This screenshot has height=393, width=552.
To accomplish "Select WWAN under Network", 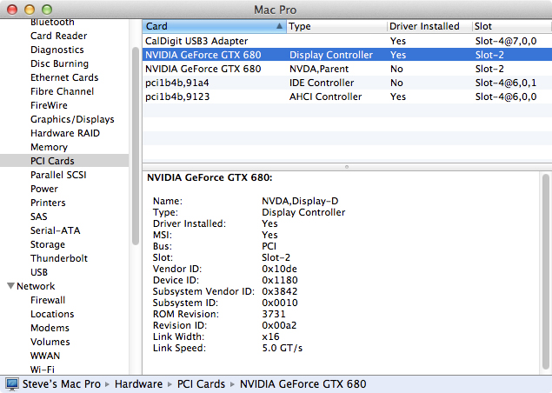I will 45,356.
